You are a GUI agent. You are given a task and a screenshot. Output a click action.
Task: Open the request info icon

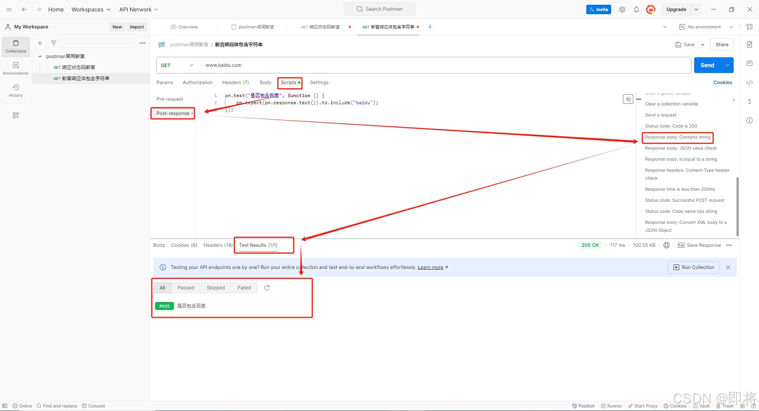click(750, 120)
